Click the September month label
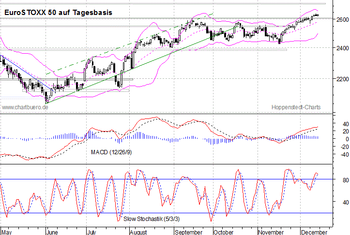Image resolution: width=350 pixels, height=235 pixels. (x=189, y=232)
